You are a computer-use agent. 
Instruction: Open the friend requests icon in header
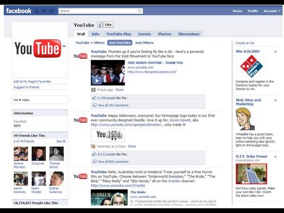pyautogui.click(x=37, y=11)
